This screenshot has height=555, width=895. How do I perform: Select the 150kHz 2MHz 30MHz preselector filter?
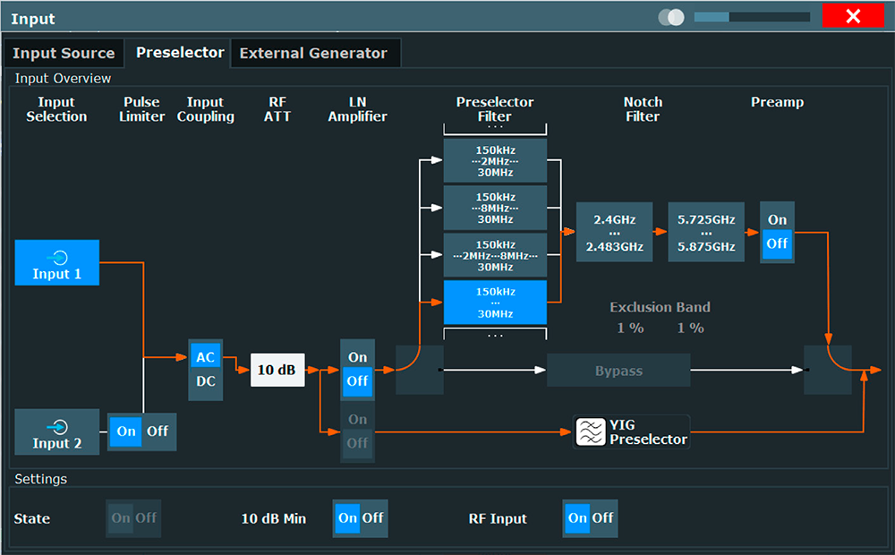click(x=495, y=160)
